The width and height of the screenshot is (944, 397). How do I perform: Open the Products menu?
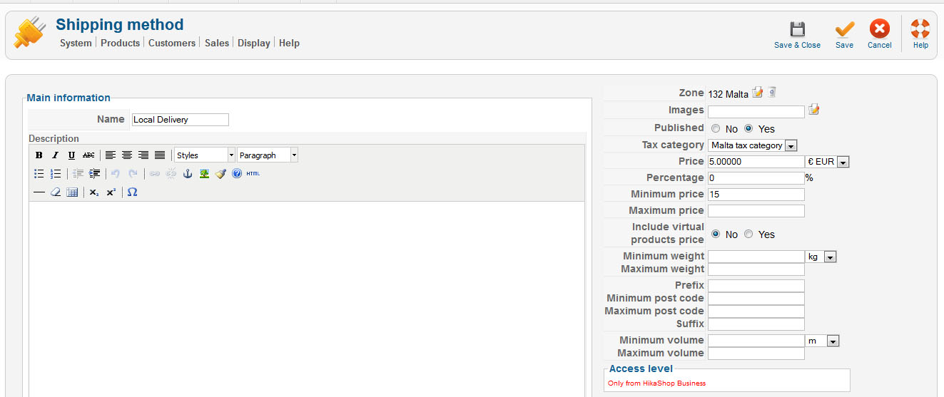(x=120, y=43)
